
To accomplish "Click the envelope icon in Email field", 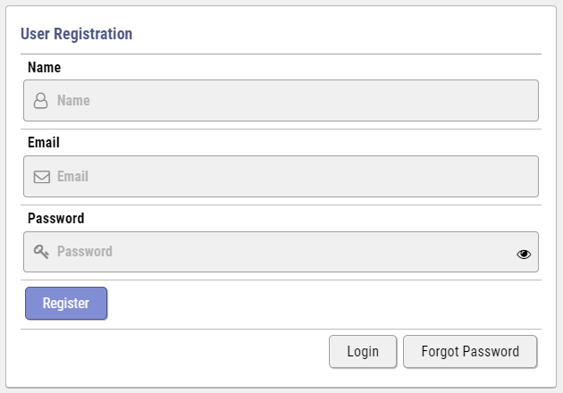I will click(42, 177).
